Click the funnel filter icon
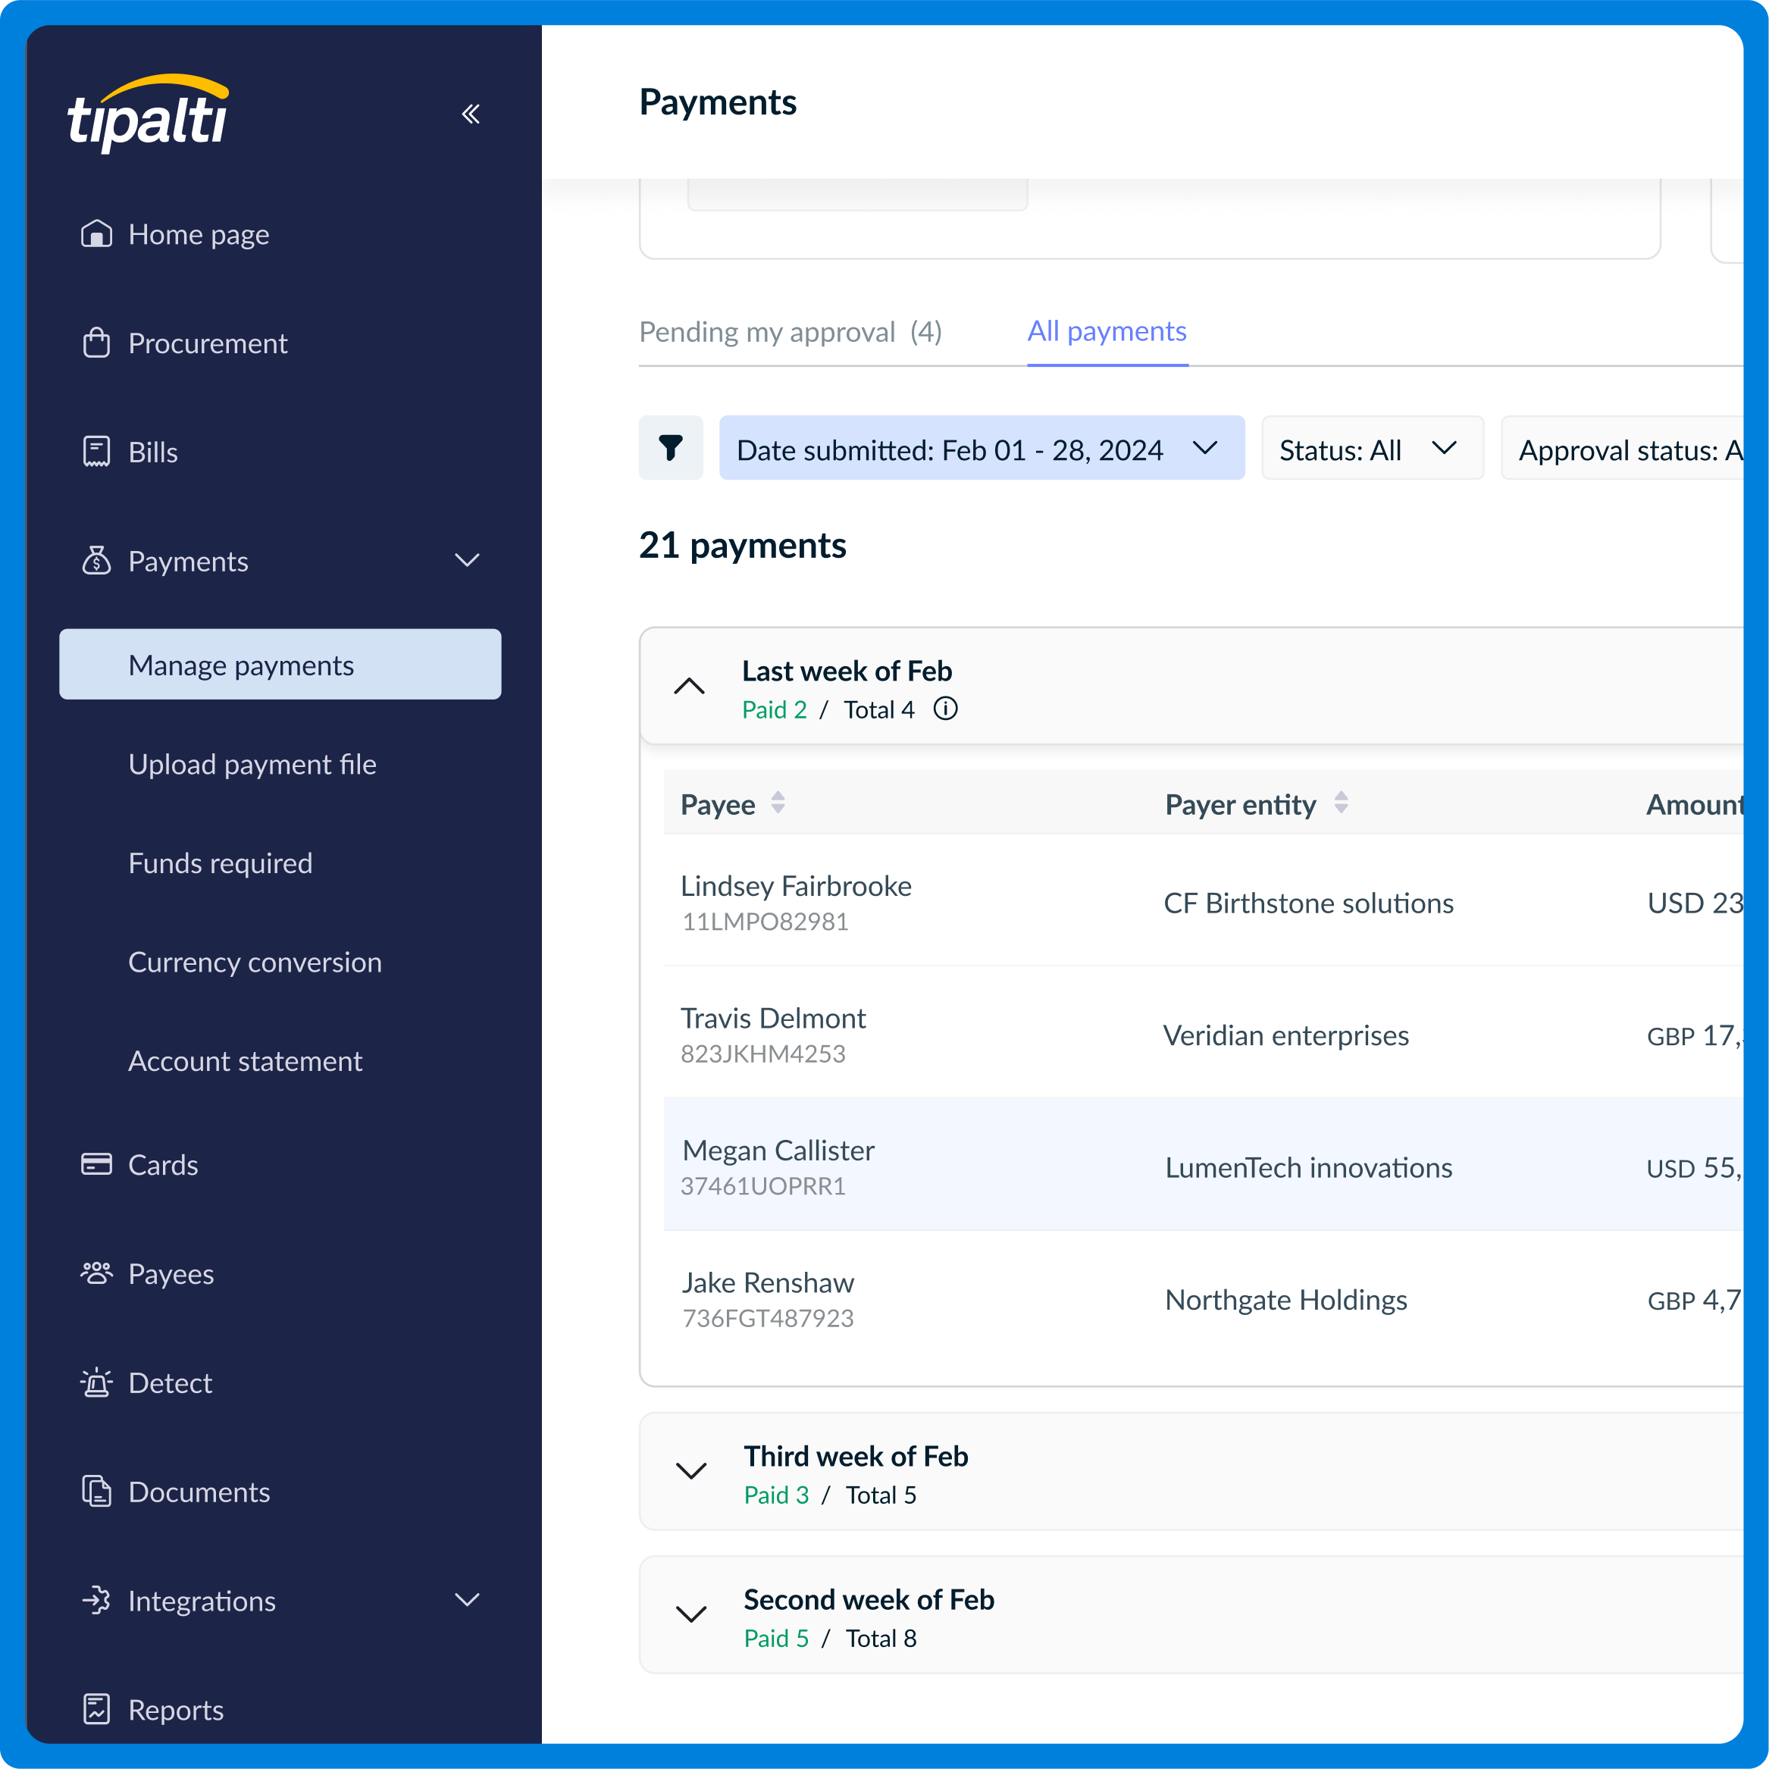Viewport: 1769px width, 1769px height. click(670, 448)
